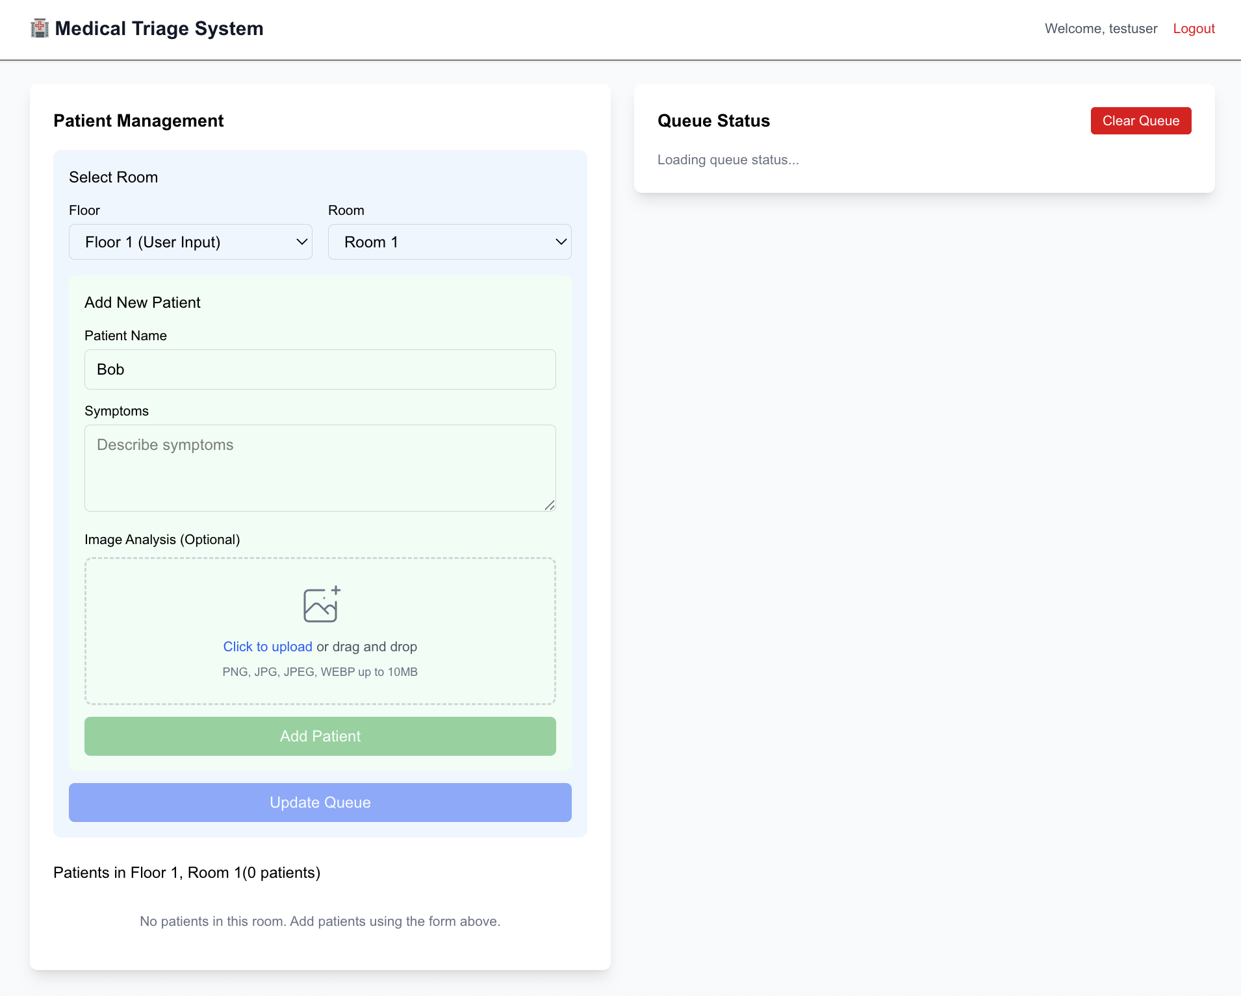Click the Add Patient button
The image size is (1241, 996).
tap(320, 736)
